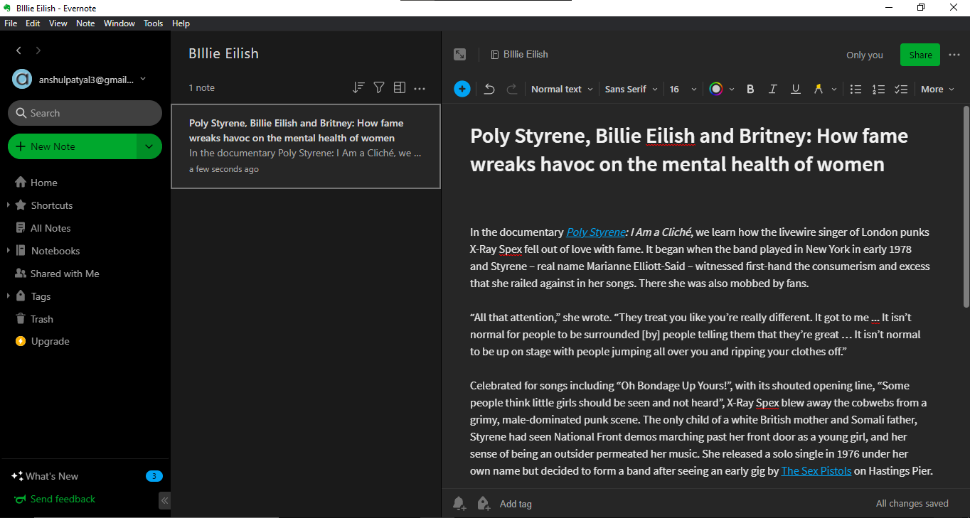Open the note list more options menu
The width and height of the screenshot is (970, 518).
coord(420,88)
